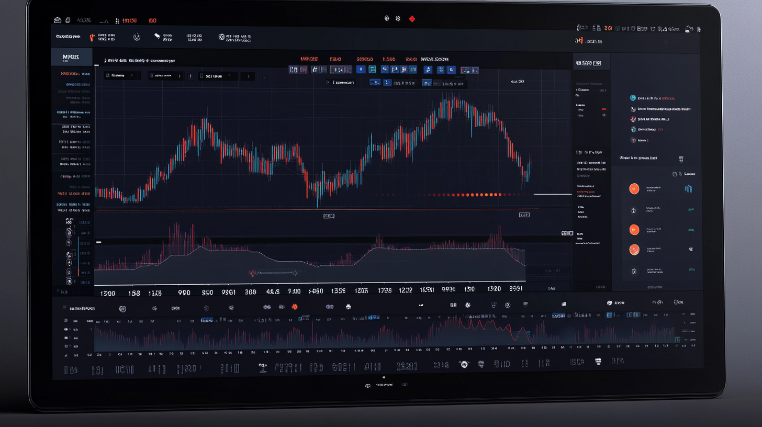The image size is (762, 427).
Task: Switch to the MPIUS sidebar tab
Action: tap(72, 56)
